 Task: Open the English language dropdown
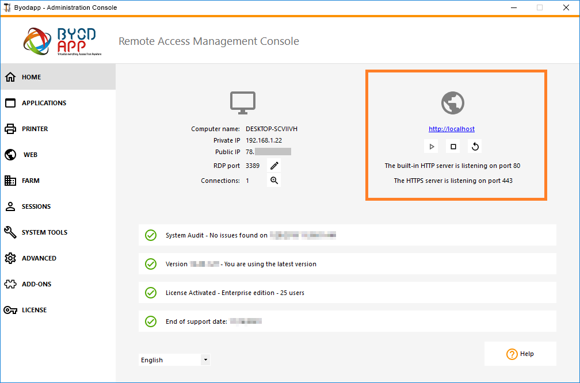tap(174, 360)
